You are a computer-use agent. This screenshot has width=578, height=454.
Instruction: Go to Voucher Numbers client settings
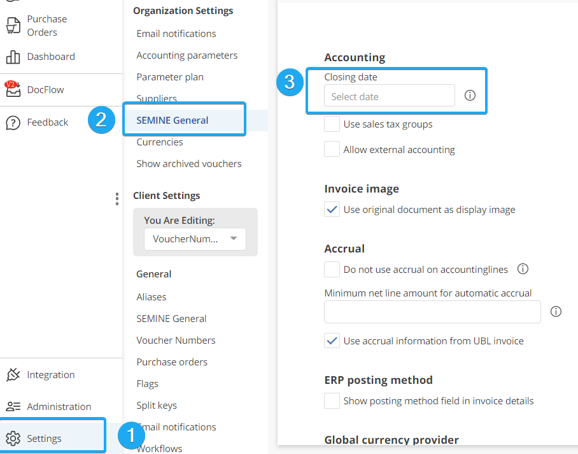tap(176, 340)
